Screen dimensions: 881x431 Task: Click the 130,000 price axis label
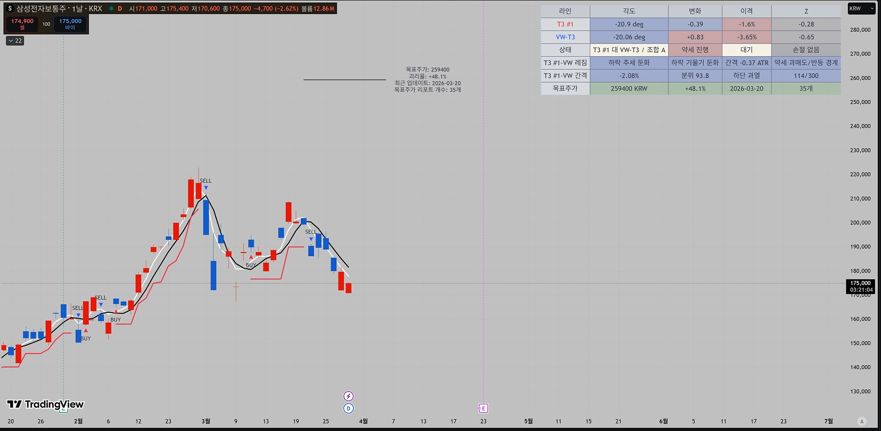pos(860,392)
